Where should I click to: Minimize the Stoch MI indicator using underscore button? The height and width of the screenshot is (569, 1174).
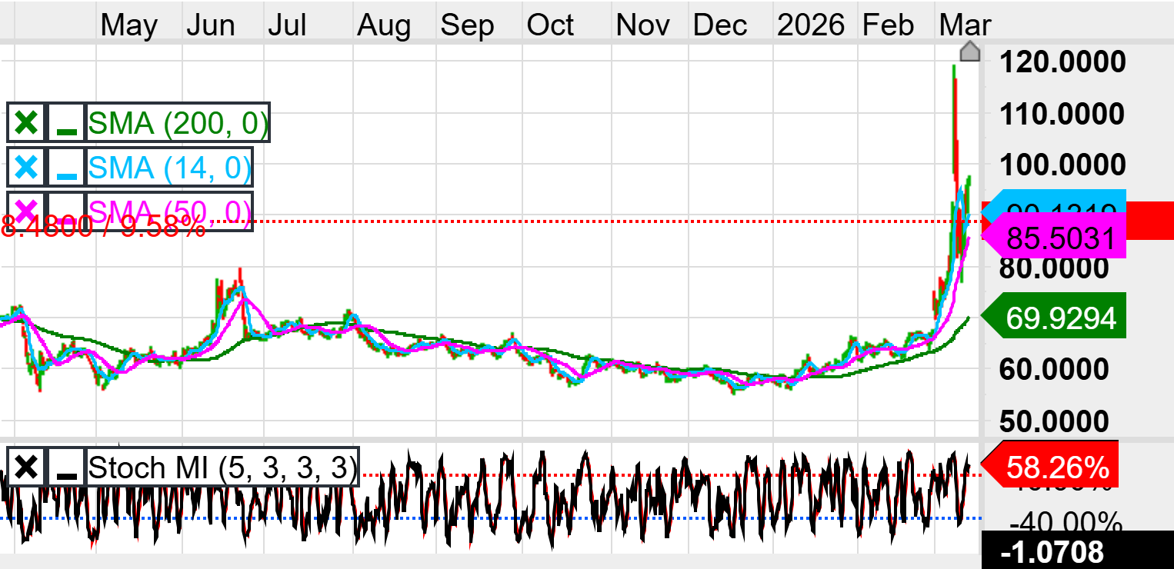(x=67, y=467)
